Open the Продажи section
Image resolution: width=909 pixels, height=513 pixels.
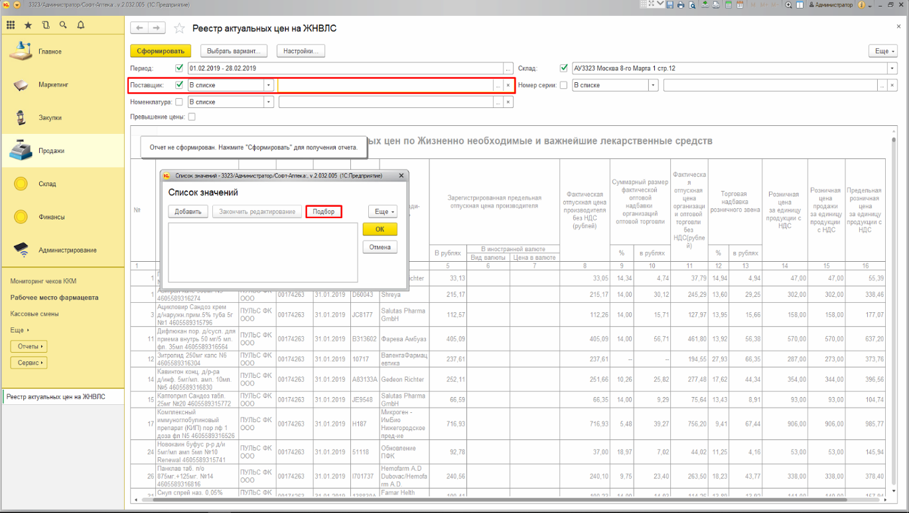tap(51, 151)
